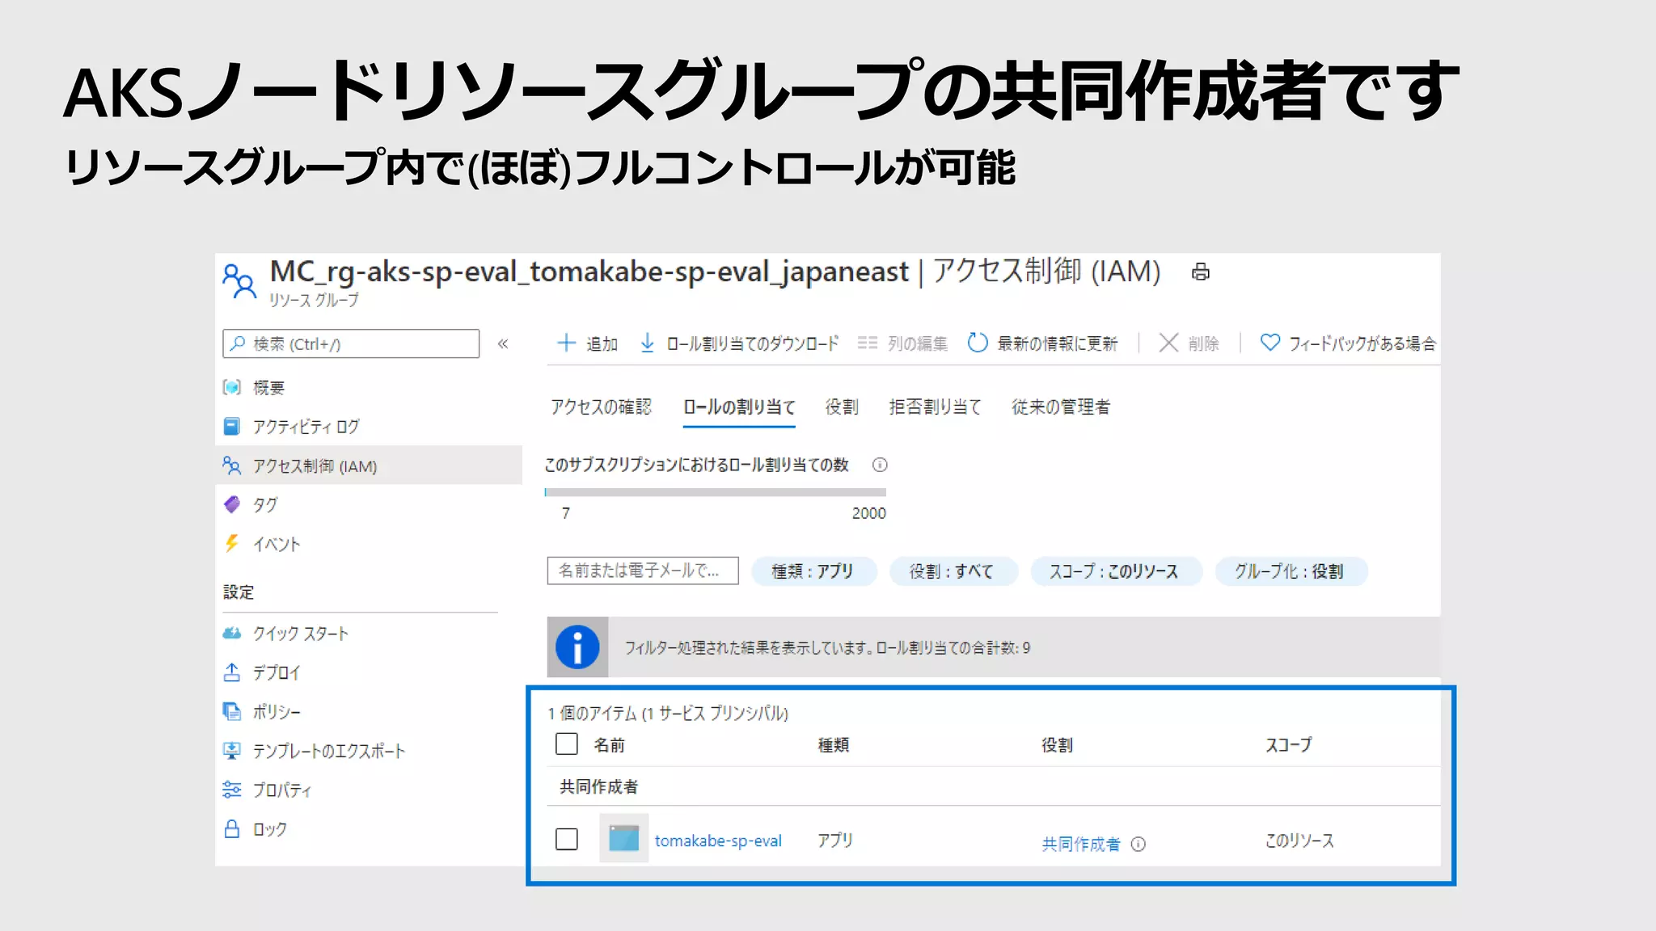Click the X icon of 削除
The height and width of the screenshot is (931, 1656).
click(1168, 343)
